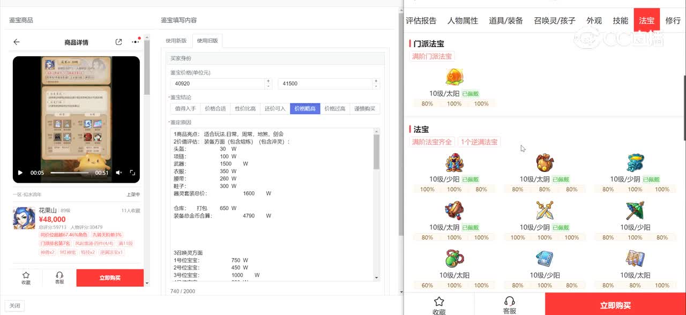Choose 价格合适 as 鉴宝结论
Viewport: 686px width, 315px height.
click(215, 108)
